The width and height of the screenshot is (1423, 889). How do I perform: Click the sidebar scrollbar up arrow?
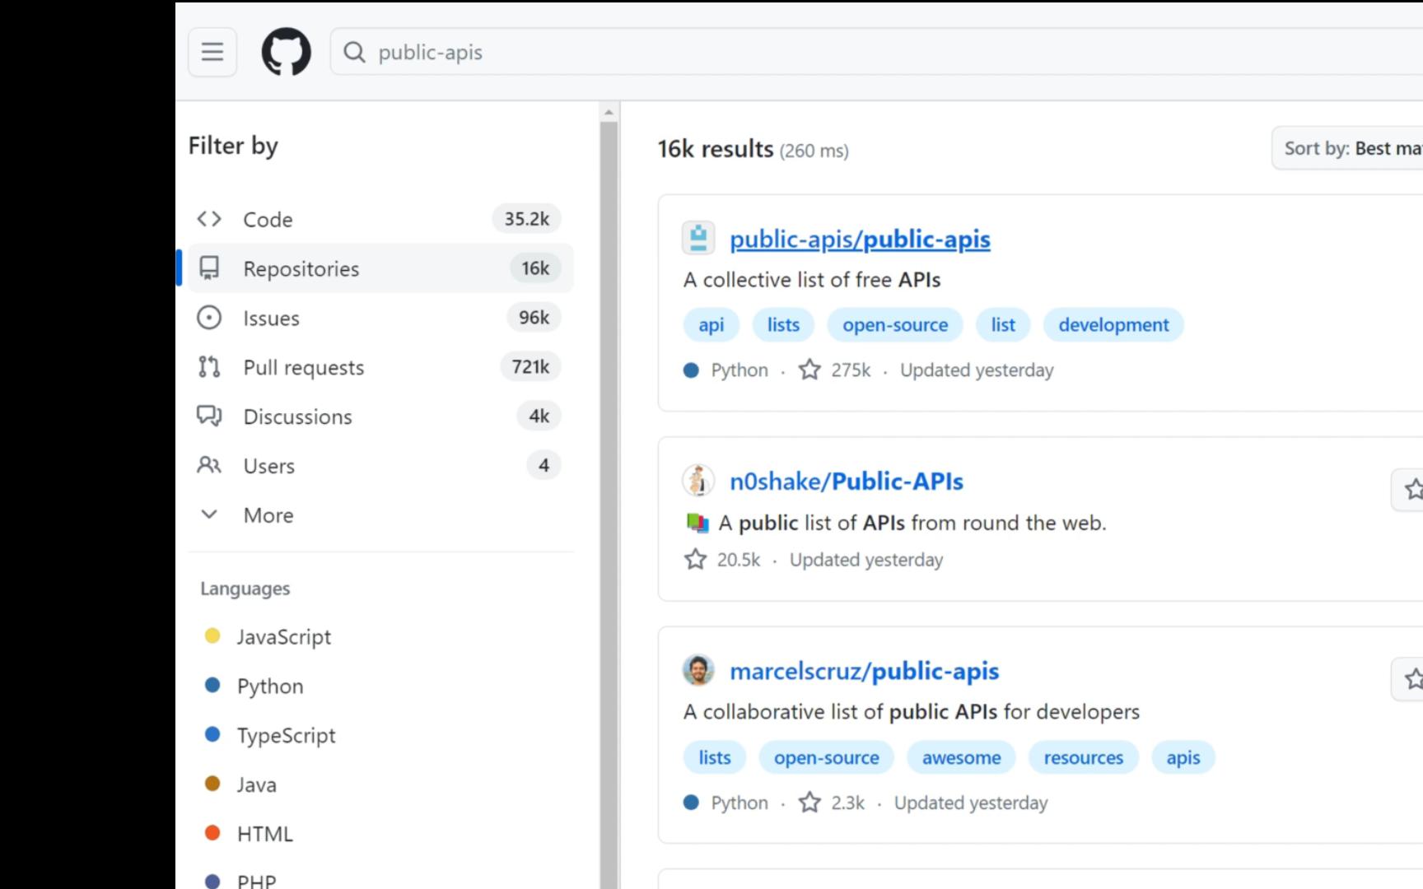pos(609,112)
